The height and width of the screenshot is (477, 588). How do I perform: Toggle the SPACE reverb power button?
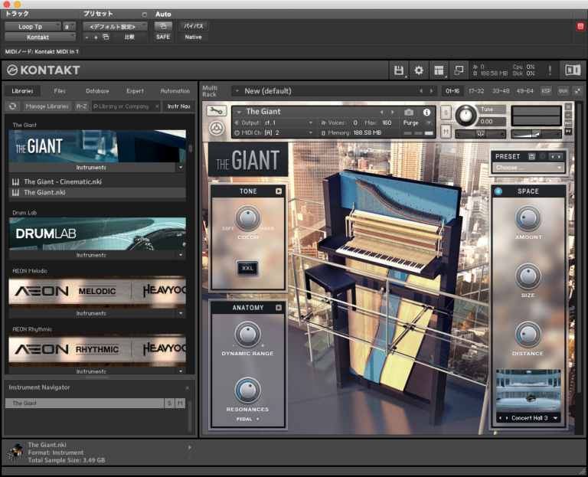point(498,191)
